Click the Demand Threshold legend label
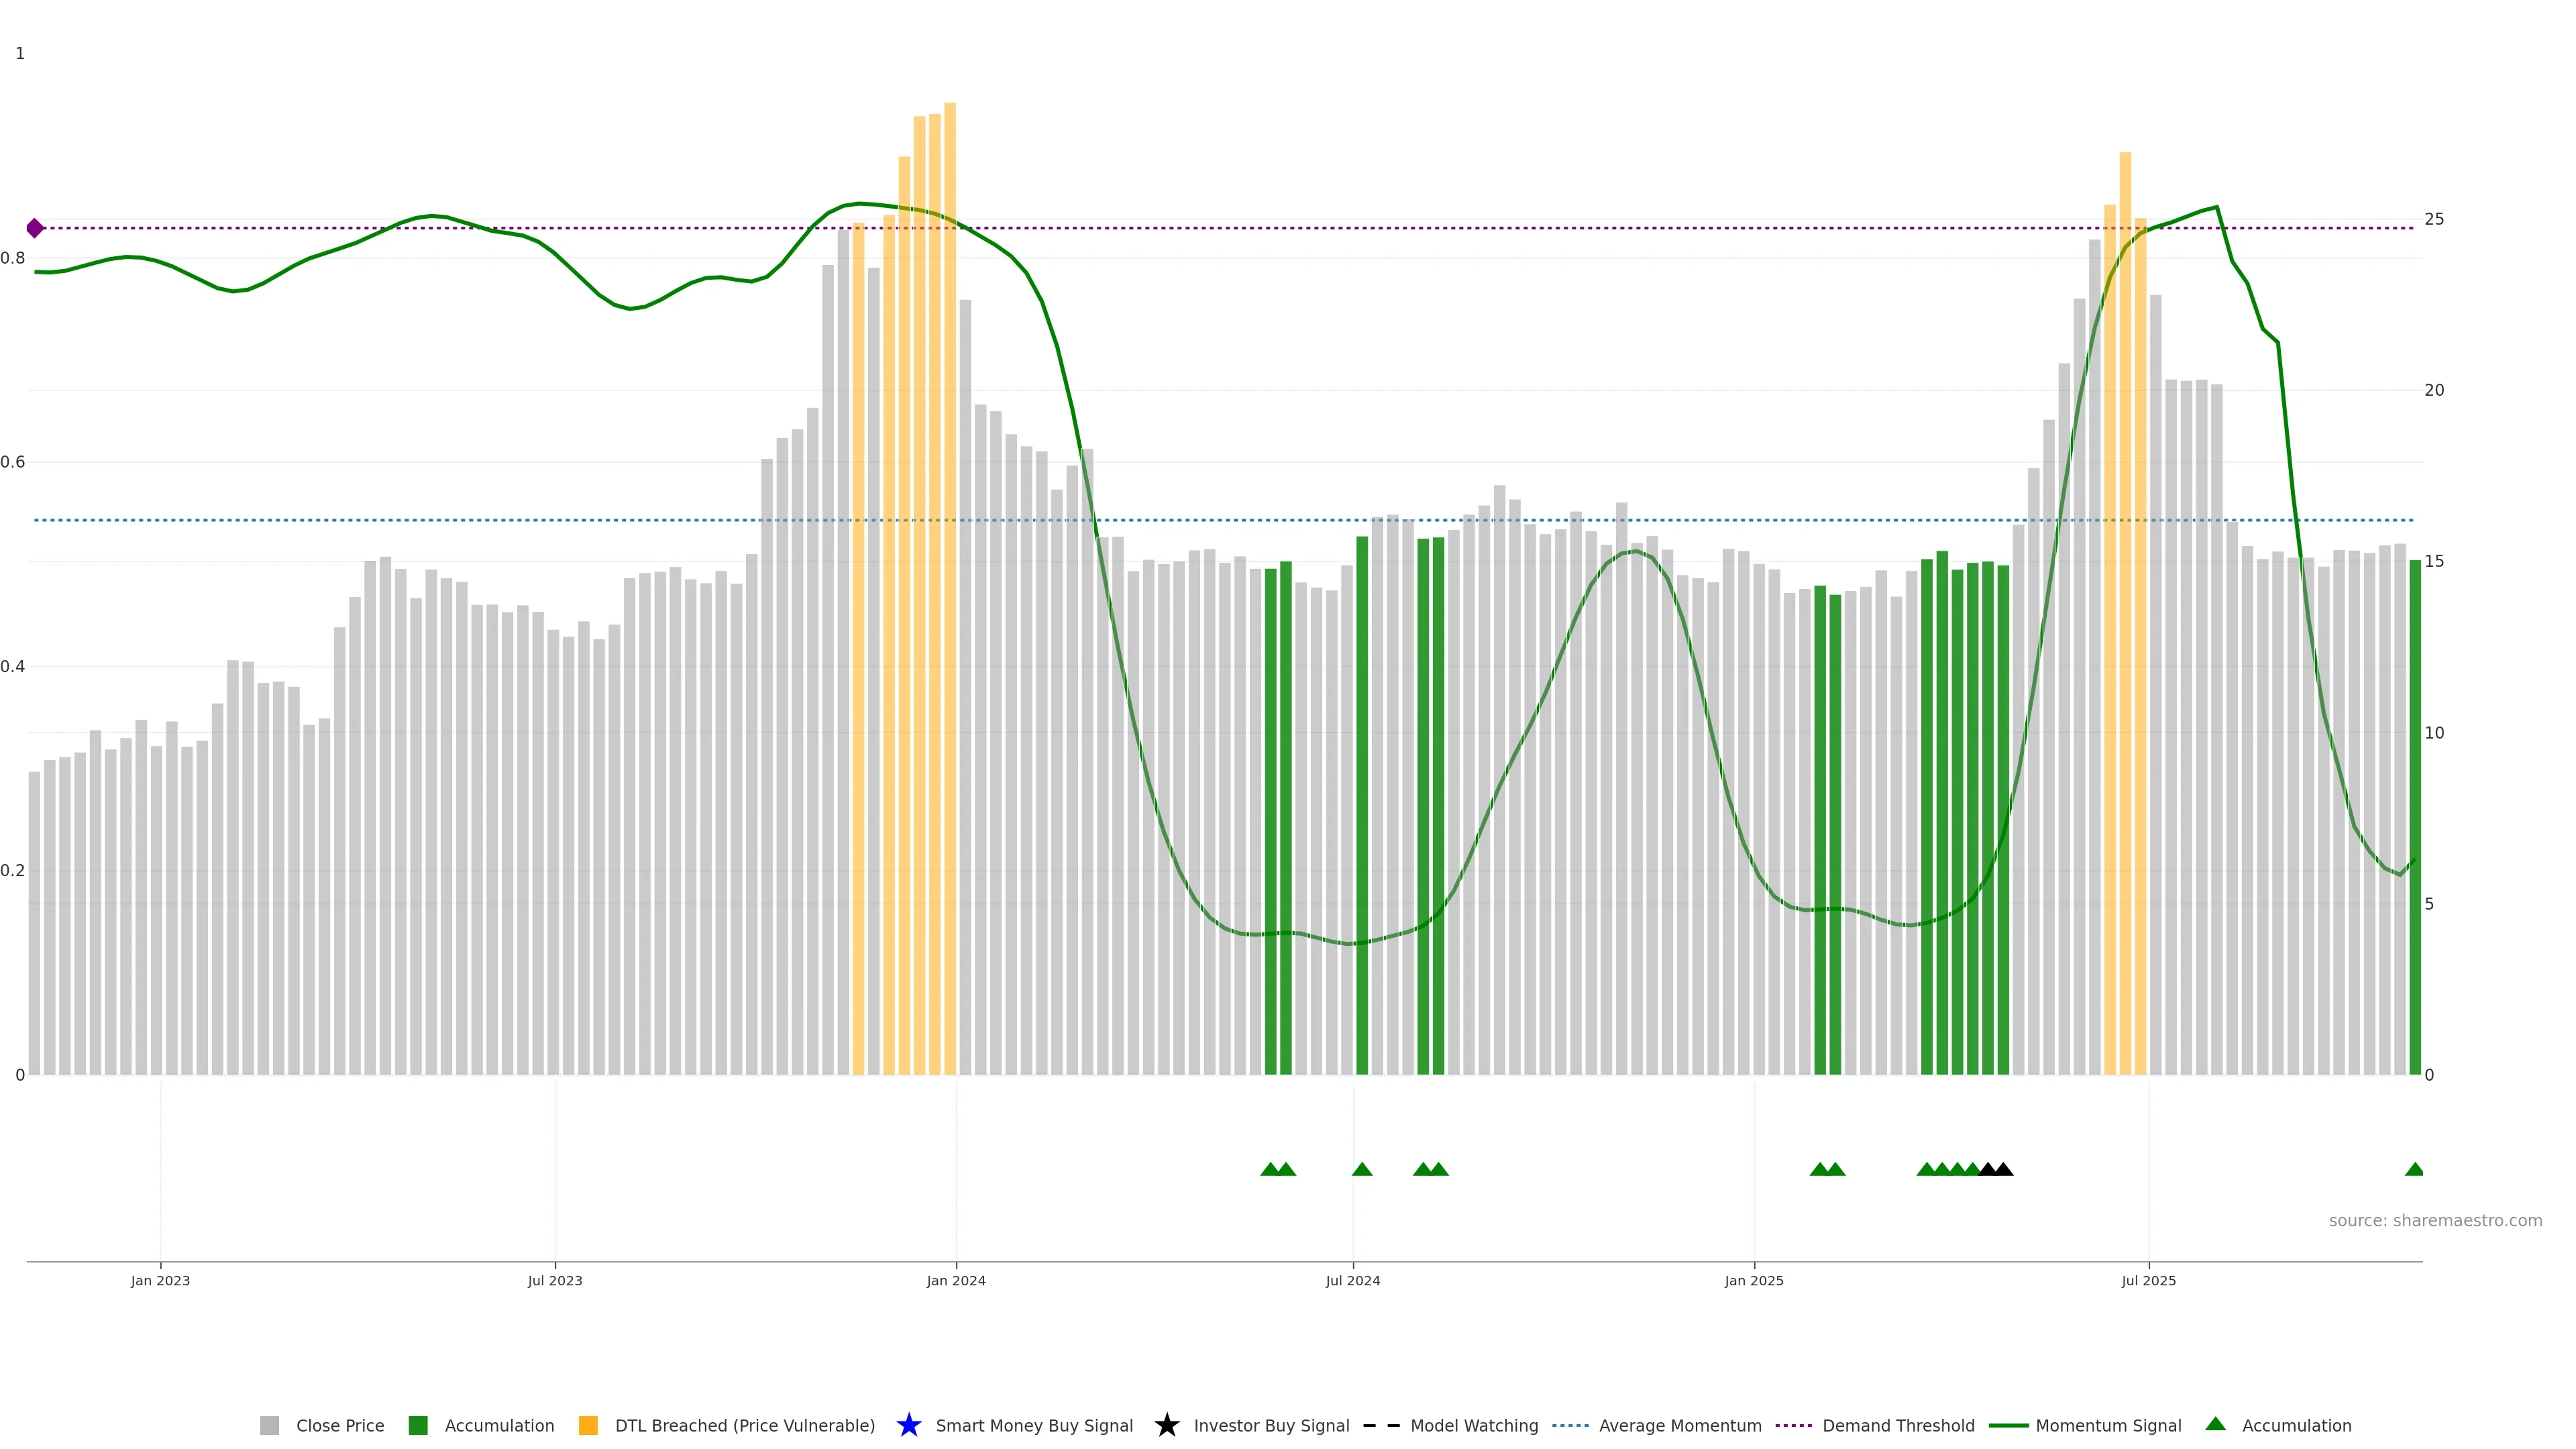Viewport: 2576px width, 1449px height. (x=1898, y=1426)
